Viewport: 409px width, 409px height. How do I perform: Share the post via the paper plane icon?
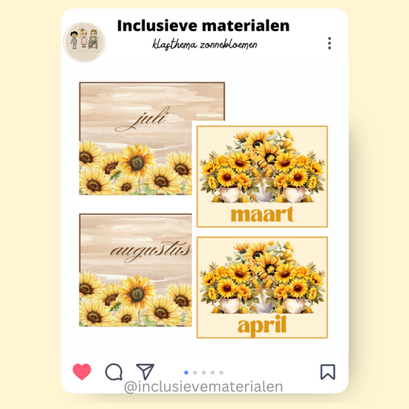[145, 371]
